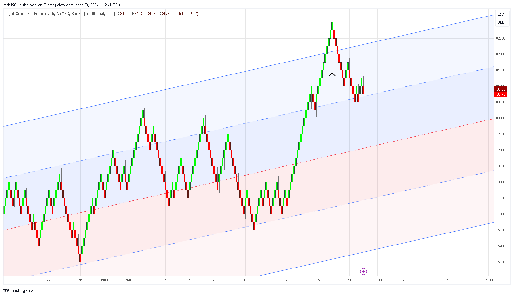Click the 82.50 price axis label

(500, 38)
